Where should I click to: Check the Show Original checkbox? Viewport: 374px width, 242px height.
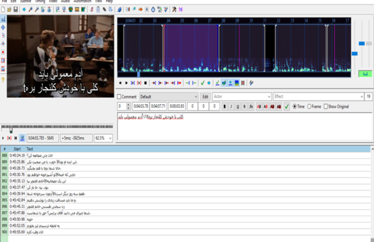[326, 106]
